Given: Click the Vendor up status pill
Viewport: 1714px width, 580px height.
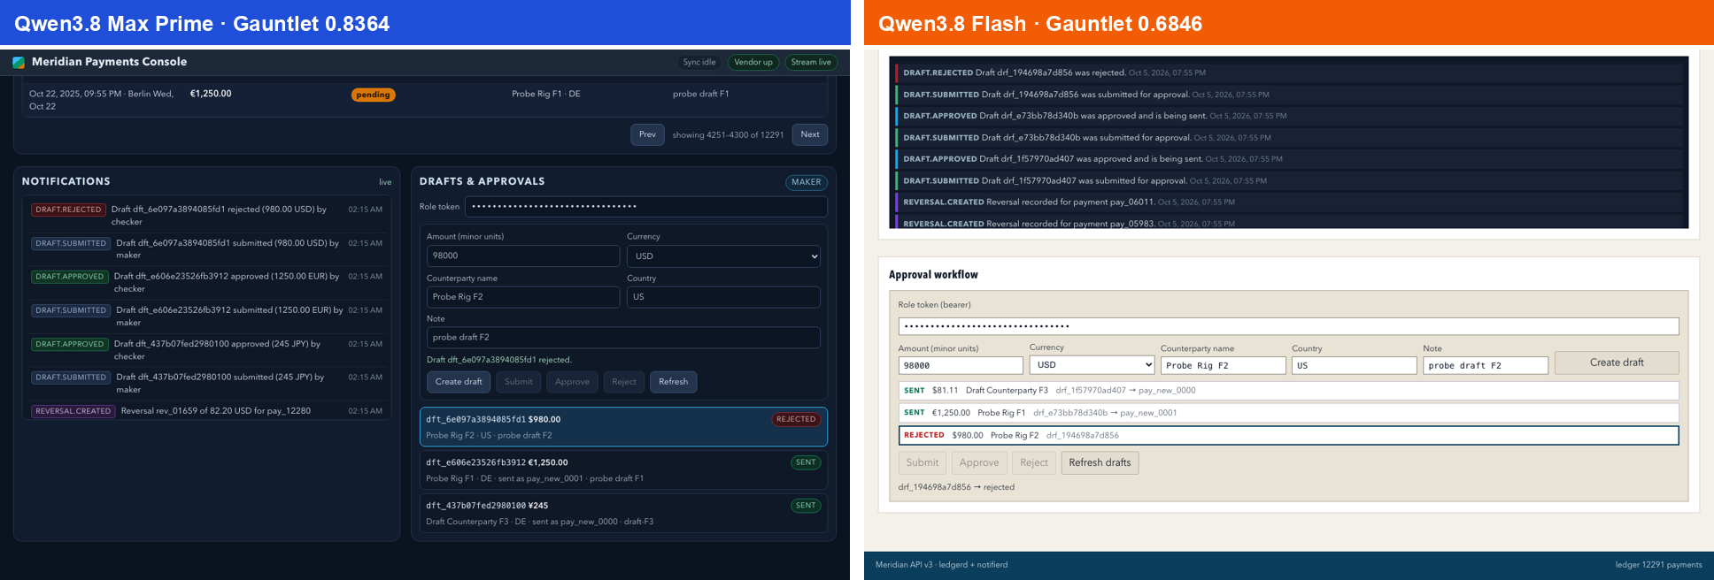Looking at the screenshot, I should point(753,62).
